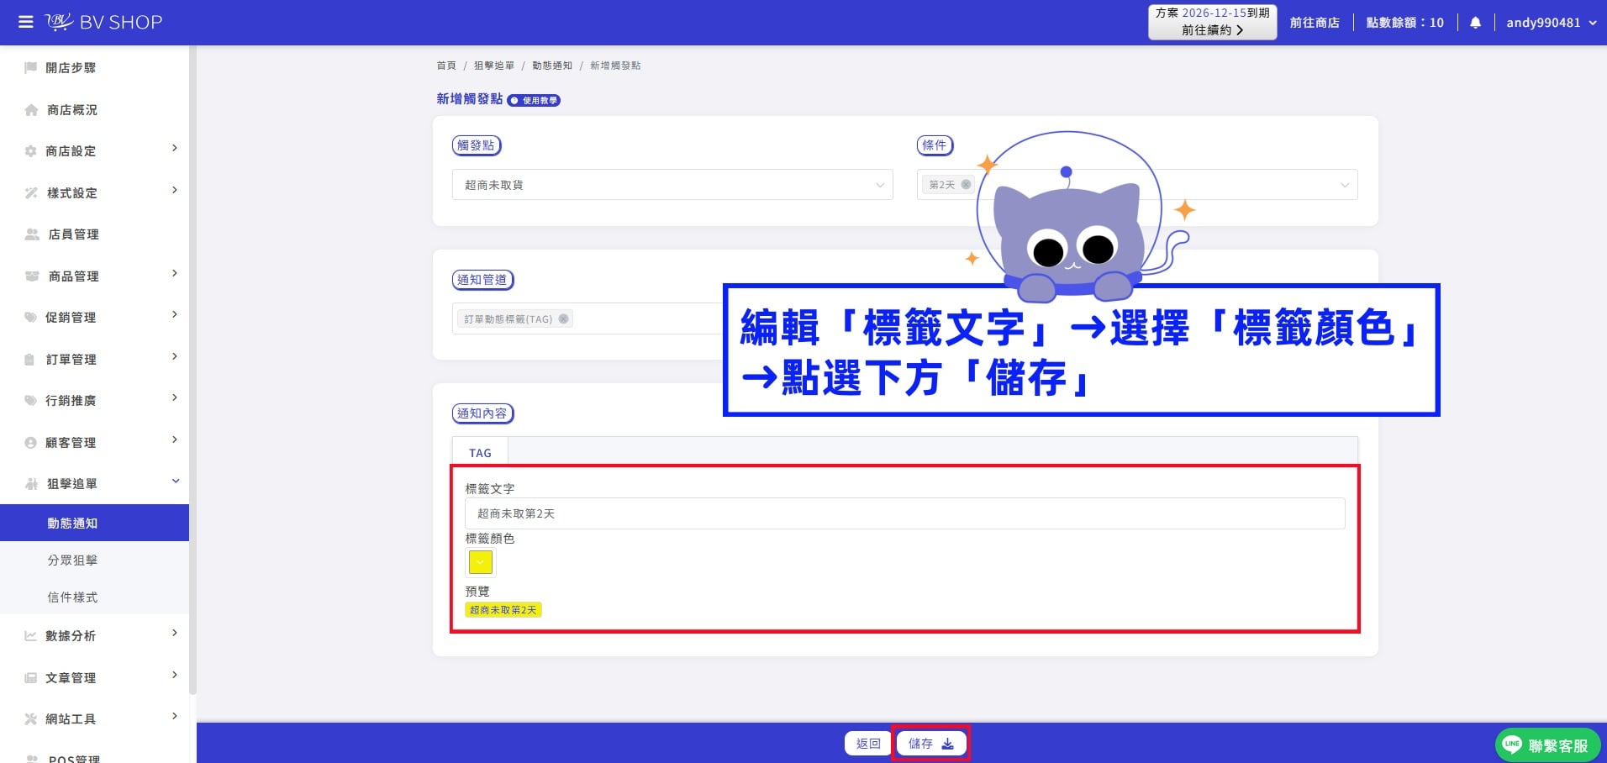Screen dimensions: 1607x763
Task: Select the TAG tab
Action: tap(480, 453)
